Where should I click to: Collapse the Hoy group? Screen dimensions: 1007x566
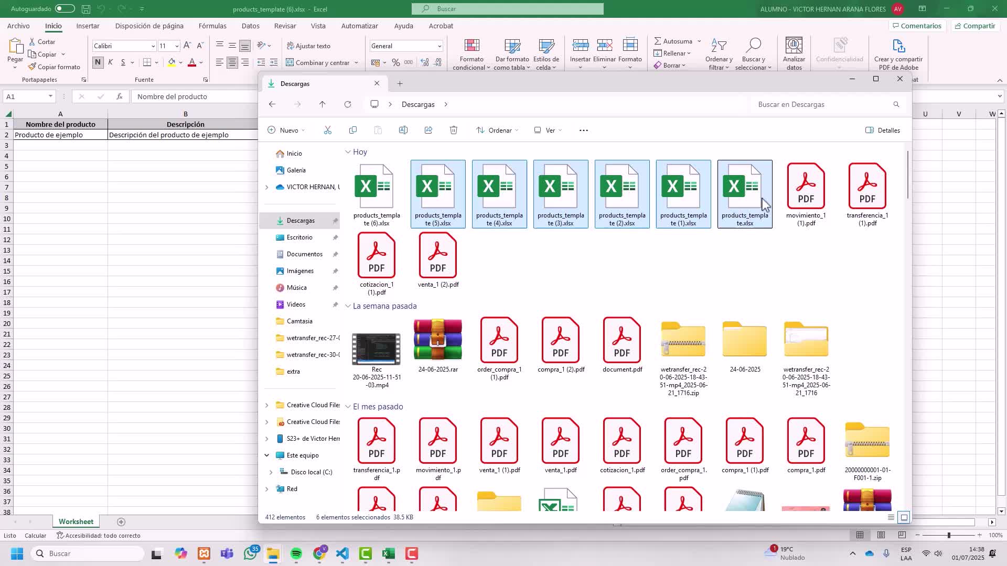(x=348, y=152)
